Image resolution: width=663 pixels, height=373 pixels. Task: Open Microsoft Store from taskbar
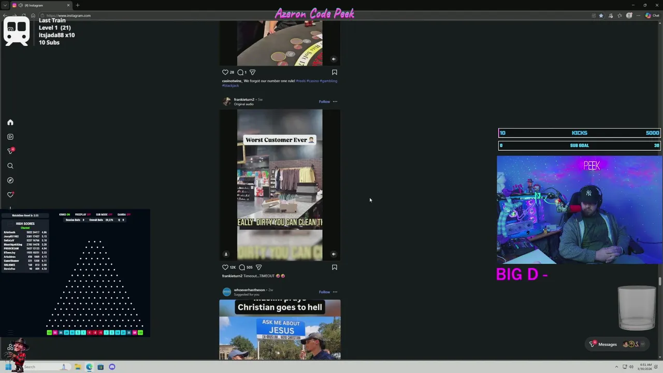100,367
